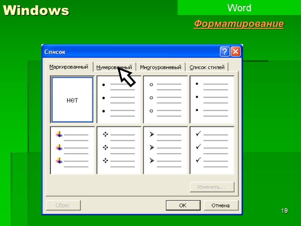Choose the solid round bullet list style
This screenshot has height=226, width=301.
(119, 99)
